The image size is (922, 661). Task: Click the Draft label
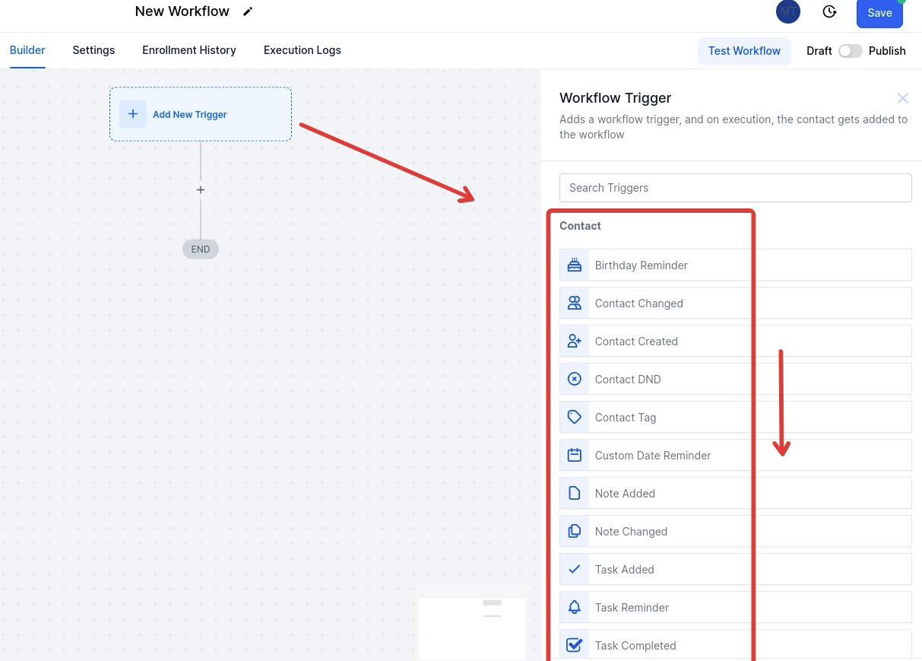(x=819, y=51)
